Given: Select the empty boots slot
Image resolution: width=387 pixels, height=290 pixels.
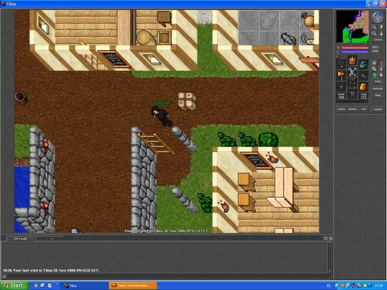Looking at the screenshot, I should coord(352,94).
